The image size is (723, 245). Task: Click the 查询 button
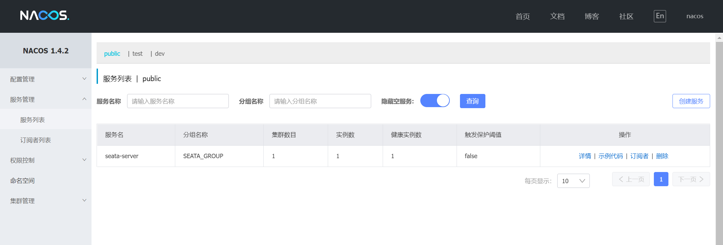click(x=473, y=101)
